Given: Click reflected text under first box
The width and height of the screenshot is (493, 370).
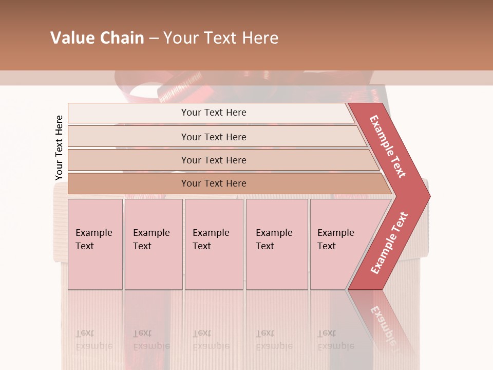Looking at the screenshot, I should point(93,340).
